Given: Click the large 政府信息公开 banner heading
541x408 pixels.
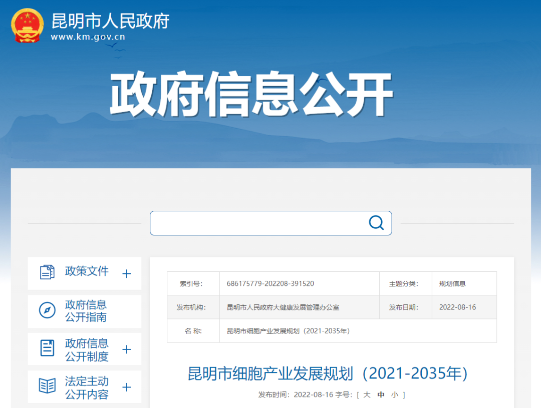Looking at the screenshot, I should pos(251,95).
